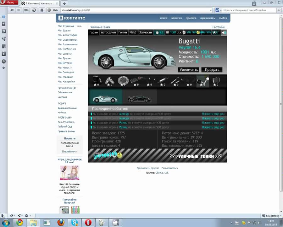This screenshot has height=227, width=283.
Task: Open the Приложения (1) menu link
Action: [67, 88]
